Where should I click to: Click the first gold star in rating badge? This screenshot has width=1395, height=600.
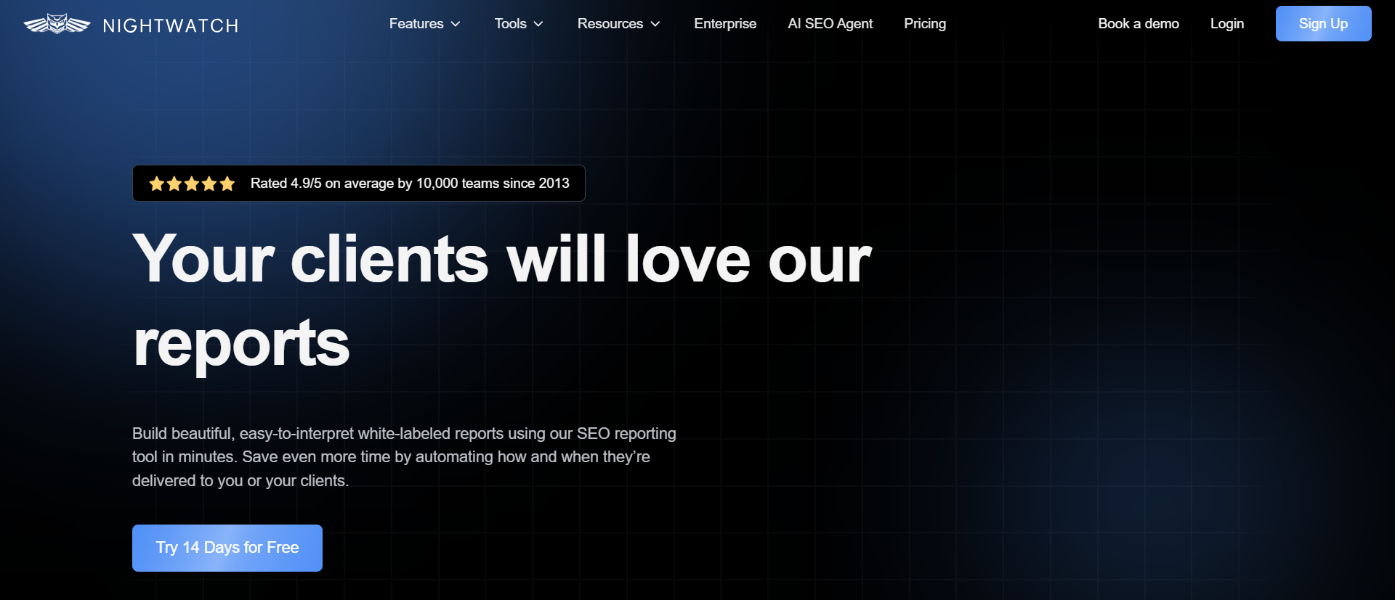pos(156,184)
